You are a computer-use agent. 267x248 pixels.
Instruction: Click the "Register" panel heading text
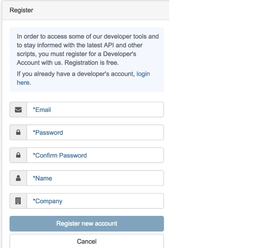pyautogui.click(x=21, y=10)
